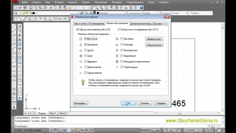236x133 pixels.
Task: Select the Multiline Text A tool
Action: click(14, 108)
